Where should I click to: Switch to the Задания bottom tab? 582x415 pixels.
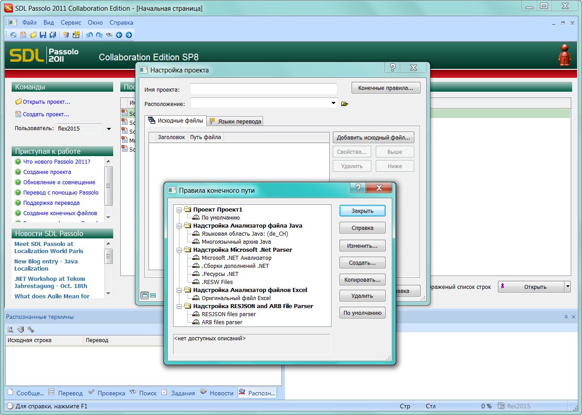tap(178, 393)
